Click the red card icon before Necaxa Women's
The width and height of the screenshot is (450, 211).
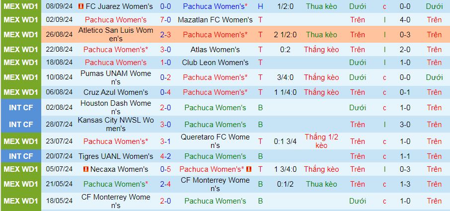tap(86, 169)
